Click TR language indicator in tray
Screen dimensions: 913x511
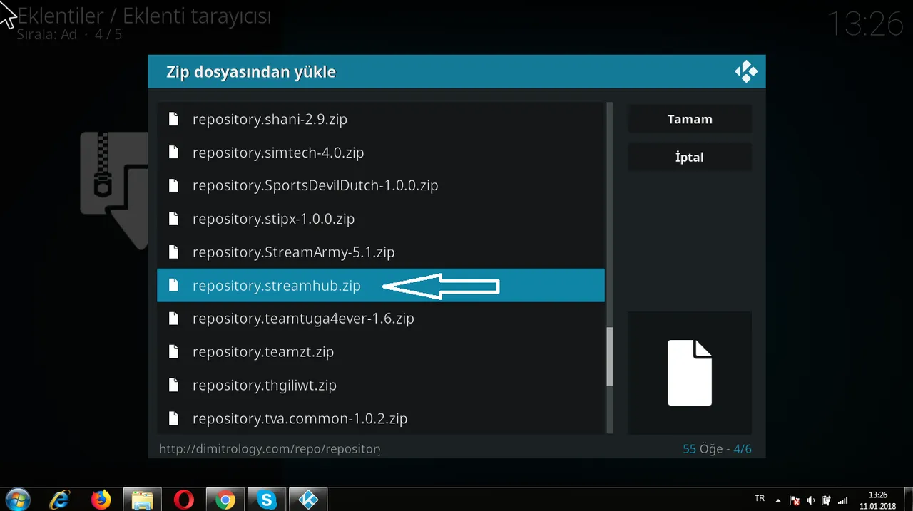tap(760, 499)
